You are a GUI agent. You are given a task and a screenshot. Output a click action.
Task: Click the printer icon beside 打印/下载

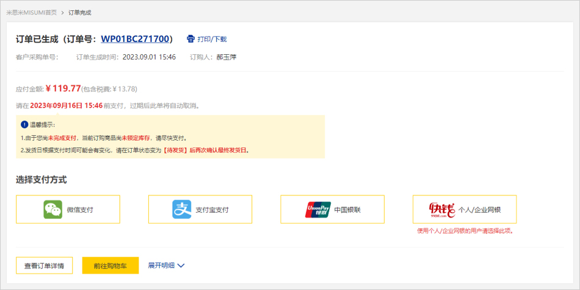(190, 39)
